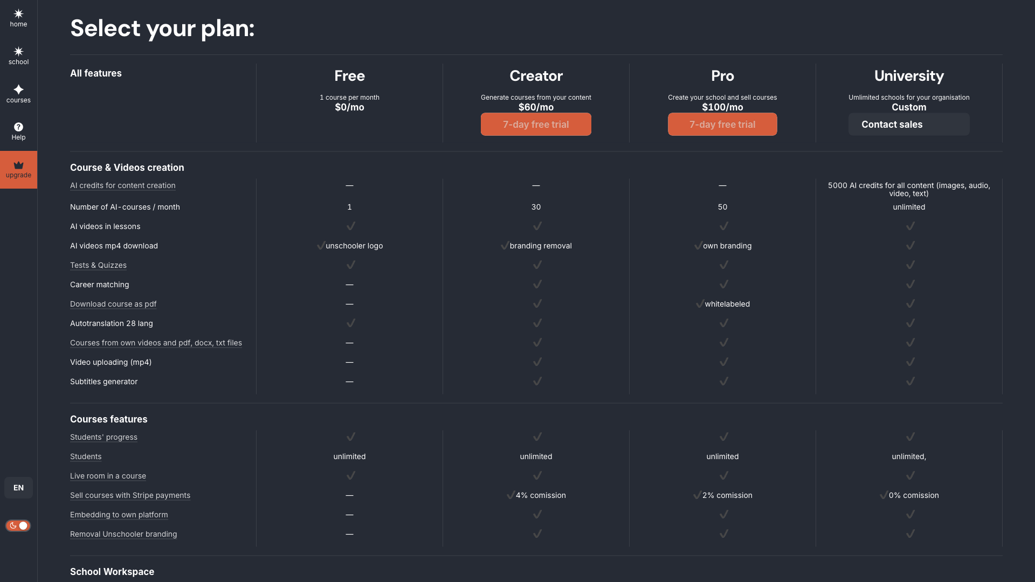Viewport: 1035px width, 582px height.
Task: Click the Live room in a course link
Action: pyautogui.click(x=108, y=476)
